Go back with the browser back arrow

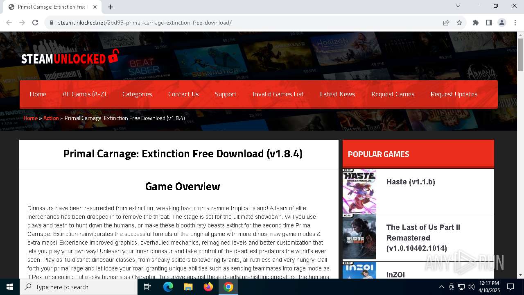[9, 23]
